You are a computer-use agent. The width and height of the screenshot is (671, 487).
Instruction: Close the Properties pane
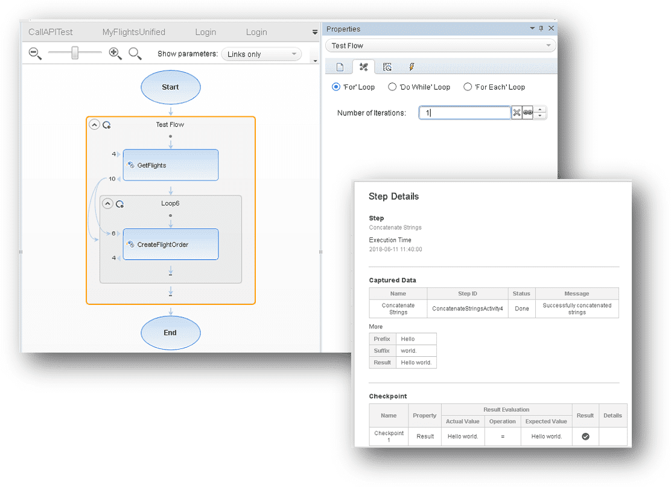[x=551, y=28]
